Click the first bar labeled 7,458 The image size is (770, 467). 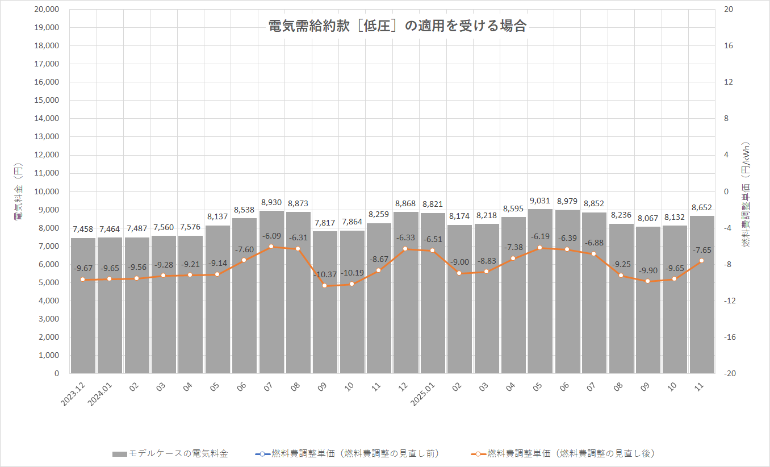click(83, 307)
